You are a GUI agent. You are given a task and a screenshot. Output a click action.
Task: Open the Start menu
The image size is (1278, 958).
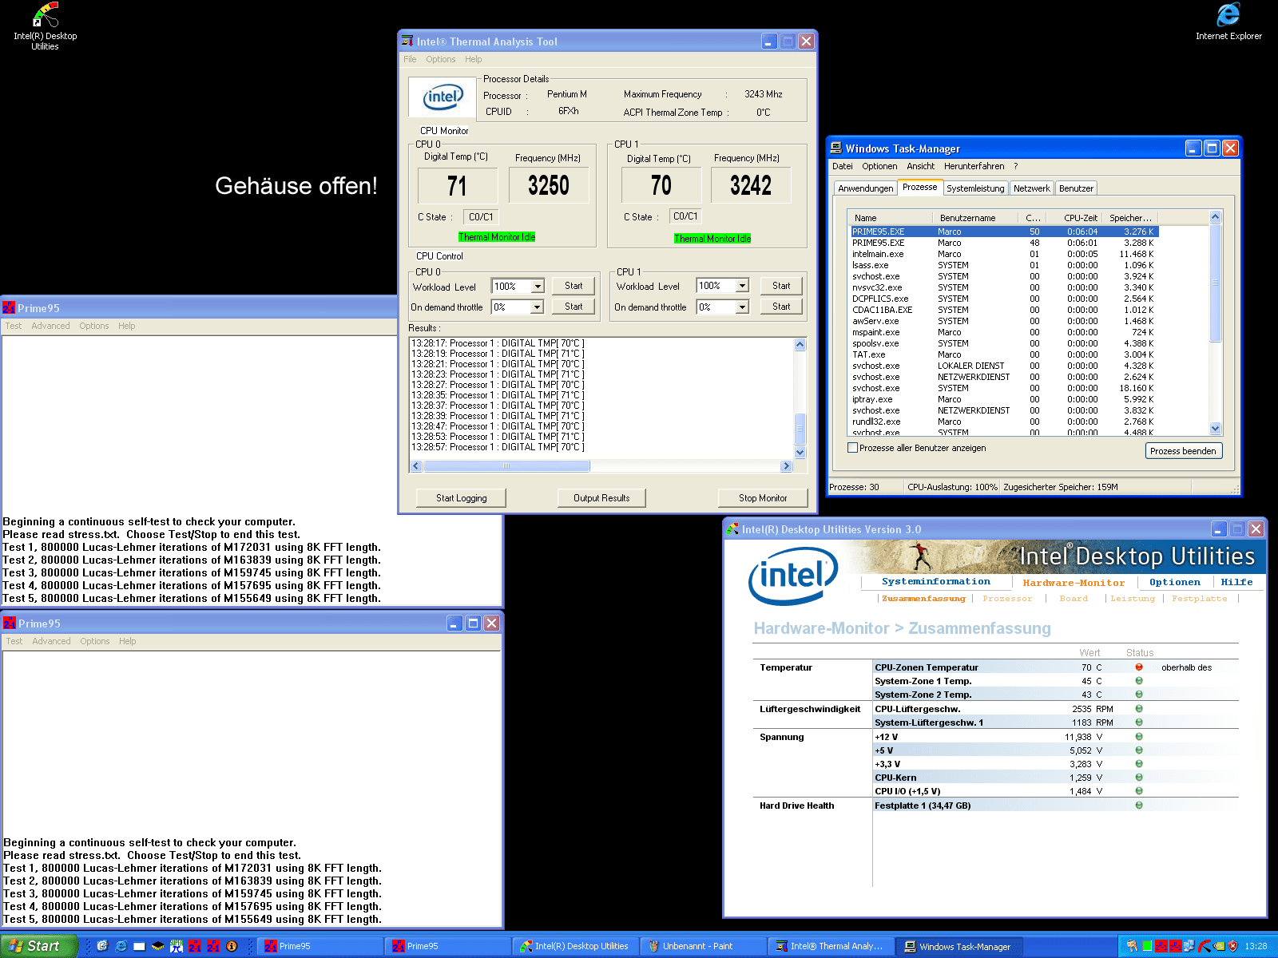pos(38,946)
